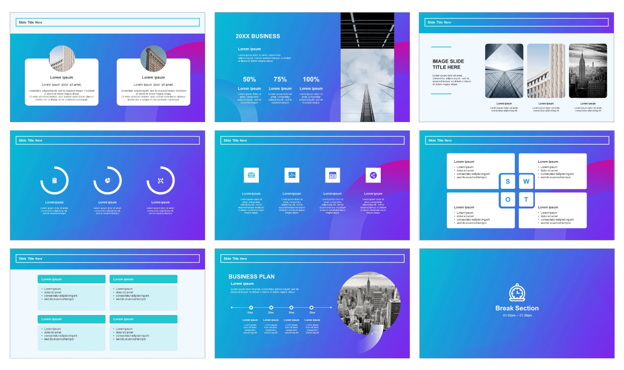Viewport: 624px width, 370px height.
Task: Click the pie chart icon in the ring
Action: [107, 181]
